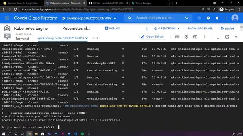Reload the current page
Viewport: 243px width, 136px height.
(15, 9)
